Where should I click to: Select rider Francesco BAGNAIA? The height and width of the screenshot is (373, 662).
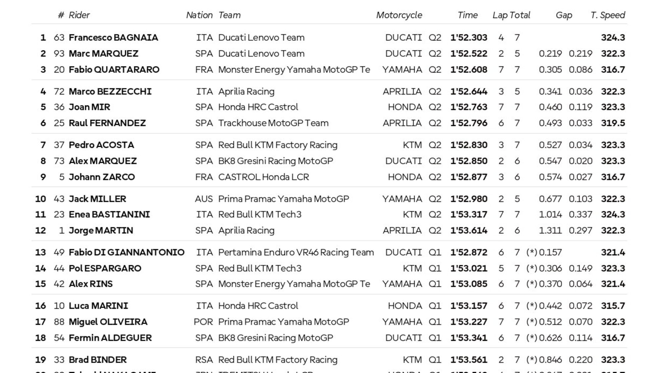tap(113, 37)
